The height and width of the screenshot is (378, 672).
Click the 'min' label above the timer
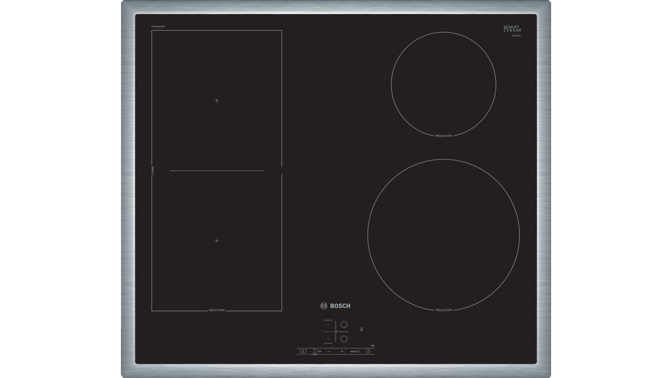tap(373, 345)
